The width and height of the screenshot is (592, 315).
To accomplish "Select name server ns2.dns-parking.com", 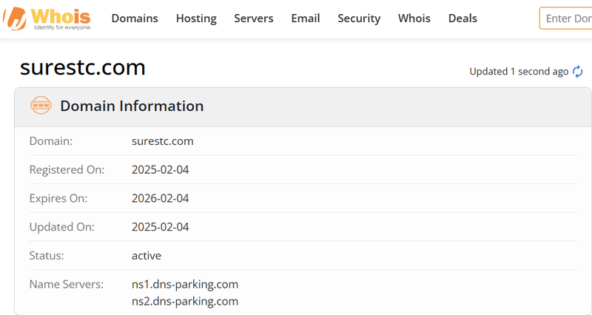I will click(185, 302).
